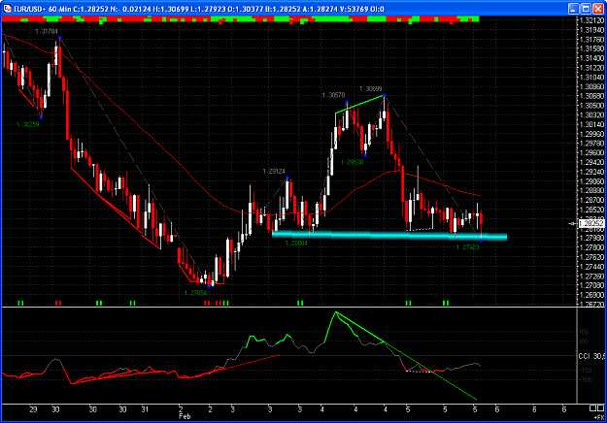The image size is (607, 423).
Task: Click the swing high label 1.31784
Action: pos(47,31)
